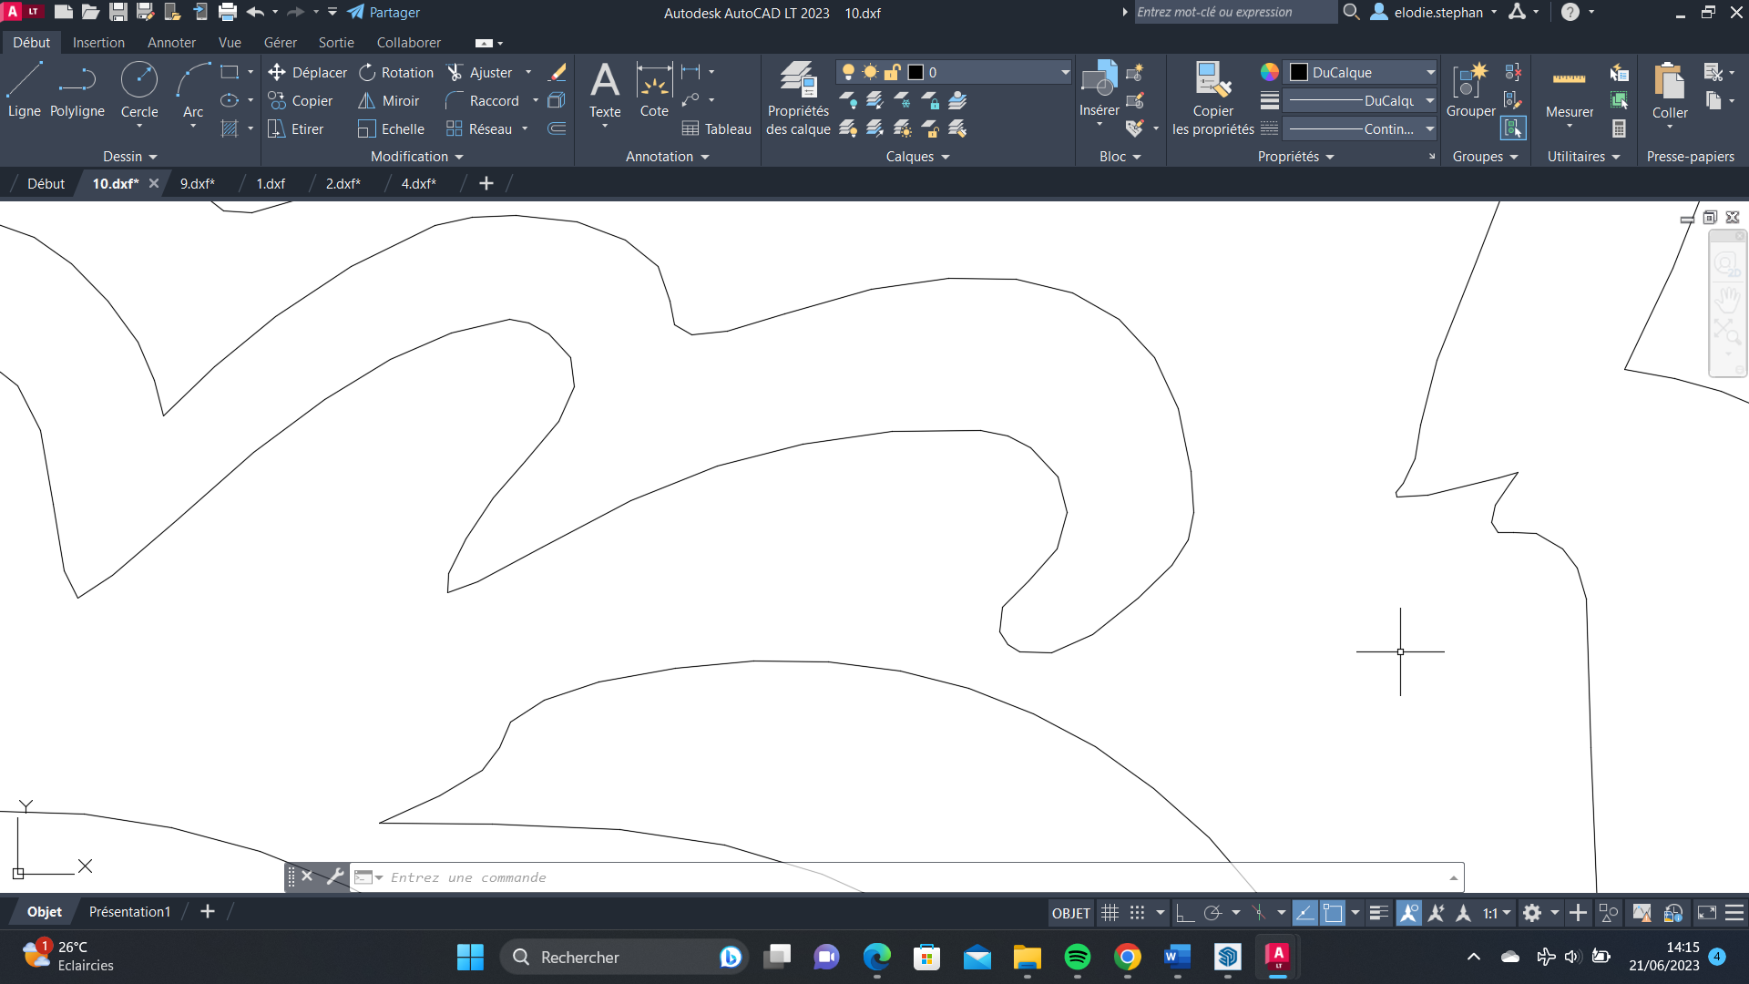
Task: Activate the Déplacer tool
Action: [308, 72]
